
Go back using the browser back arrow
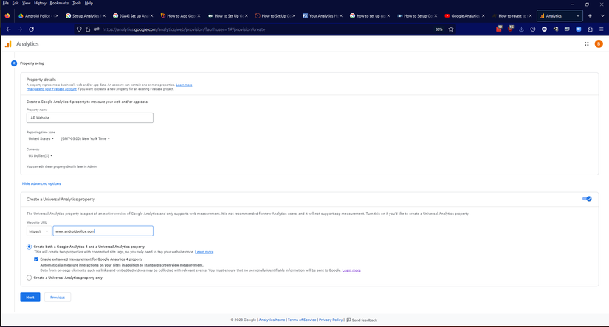[x=9, y=29]
